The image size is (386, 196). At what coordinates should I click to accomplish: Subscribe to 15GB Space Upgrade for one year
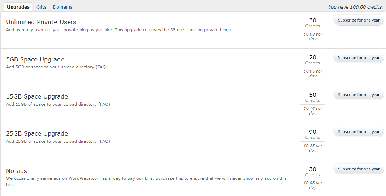coord(359,95)
